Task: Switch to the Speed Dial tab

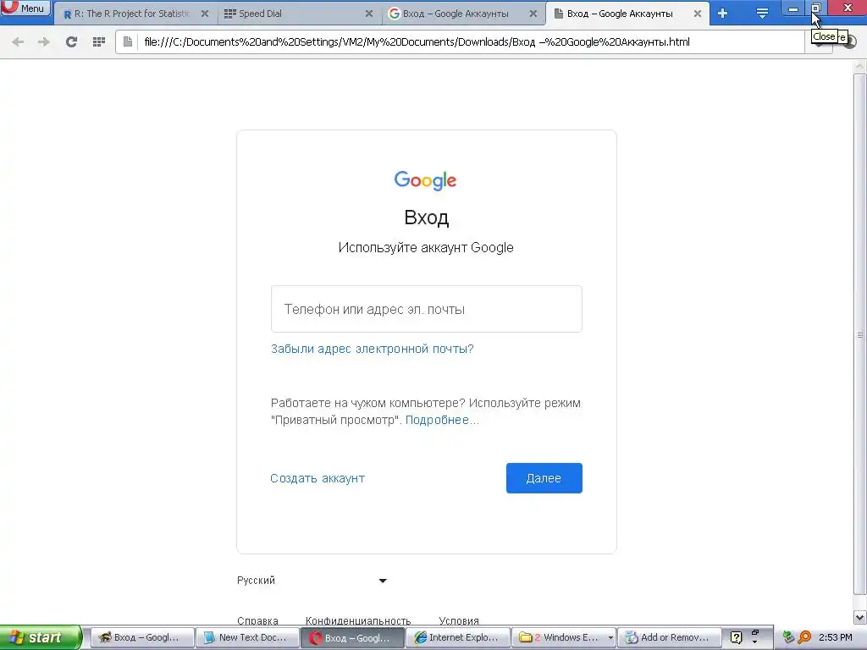Action: coord(299,14)
